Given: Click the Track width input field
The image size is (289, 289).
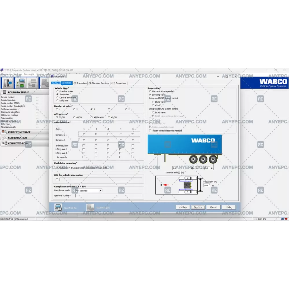Looking at the screenshot, I should tap(206, 185).
